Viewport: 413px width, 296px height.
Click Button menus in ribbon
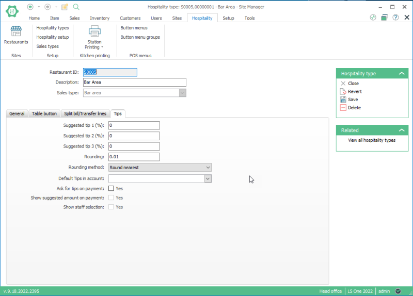[x=134, y=28]
